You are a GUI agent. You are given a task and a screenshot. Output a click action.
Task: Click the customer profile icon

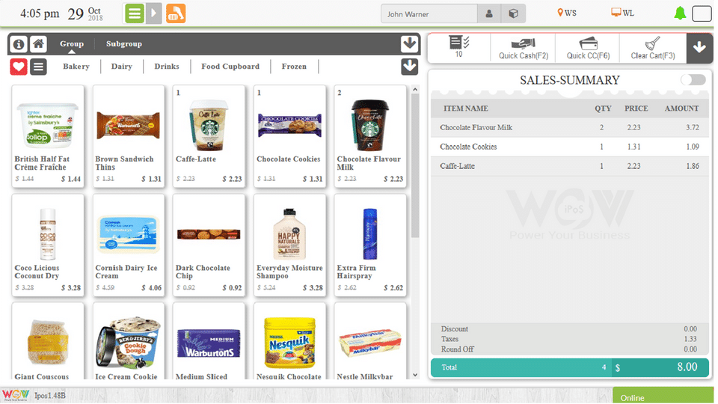(x=489, y=13)
